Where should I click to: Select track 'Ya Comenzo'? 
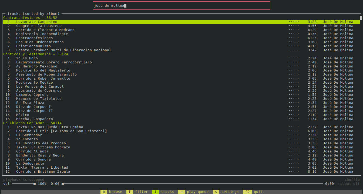[181, 139]
